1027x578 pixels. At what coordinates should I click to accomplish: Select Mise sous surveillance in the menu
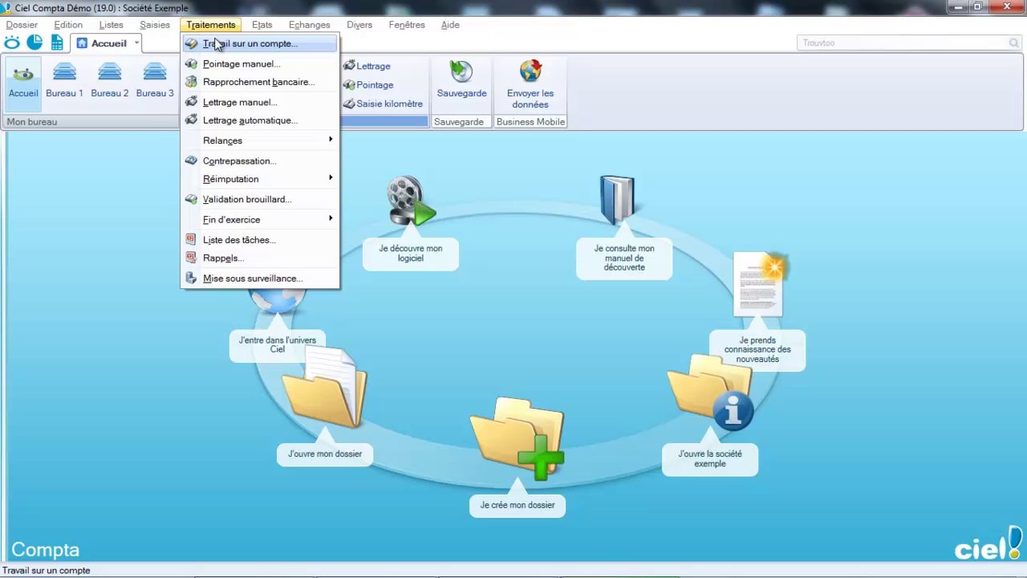click(x=260, y=279)
